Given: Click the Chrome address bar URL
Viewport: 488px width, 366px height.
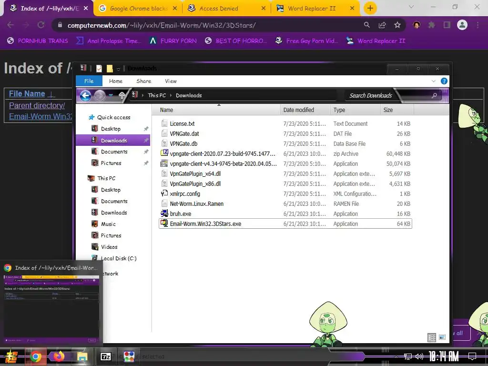Looking at the screenshot, I should [x=162, y=25].
